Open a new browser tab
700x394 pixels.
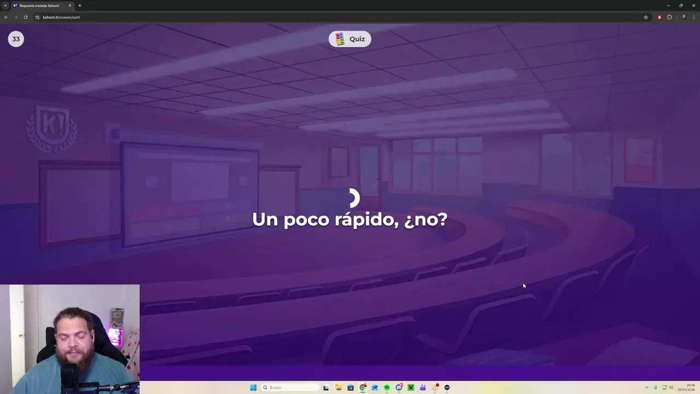click(80, 5)
